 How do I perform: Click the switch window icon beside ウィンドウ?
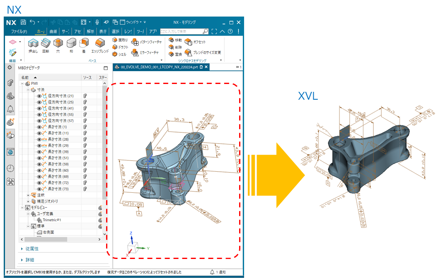(115, 22)
